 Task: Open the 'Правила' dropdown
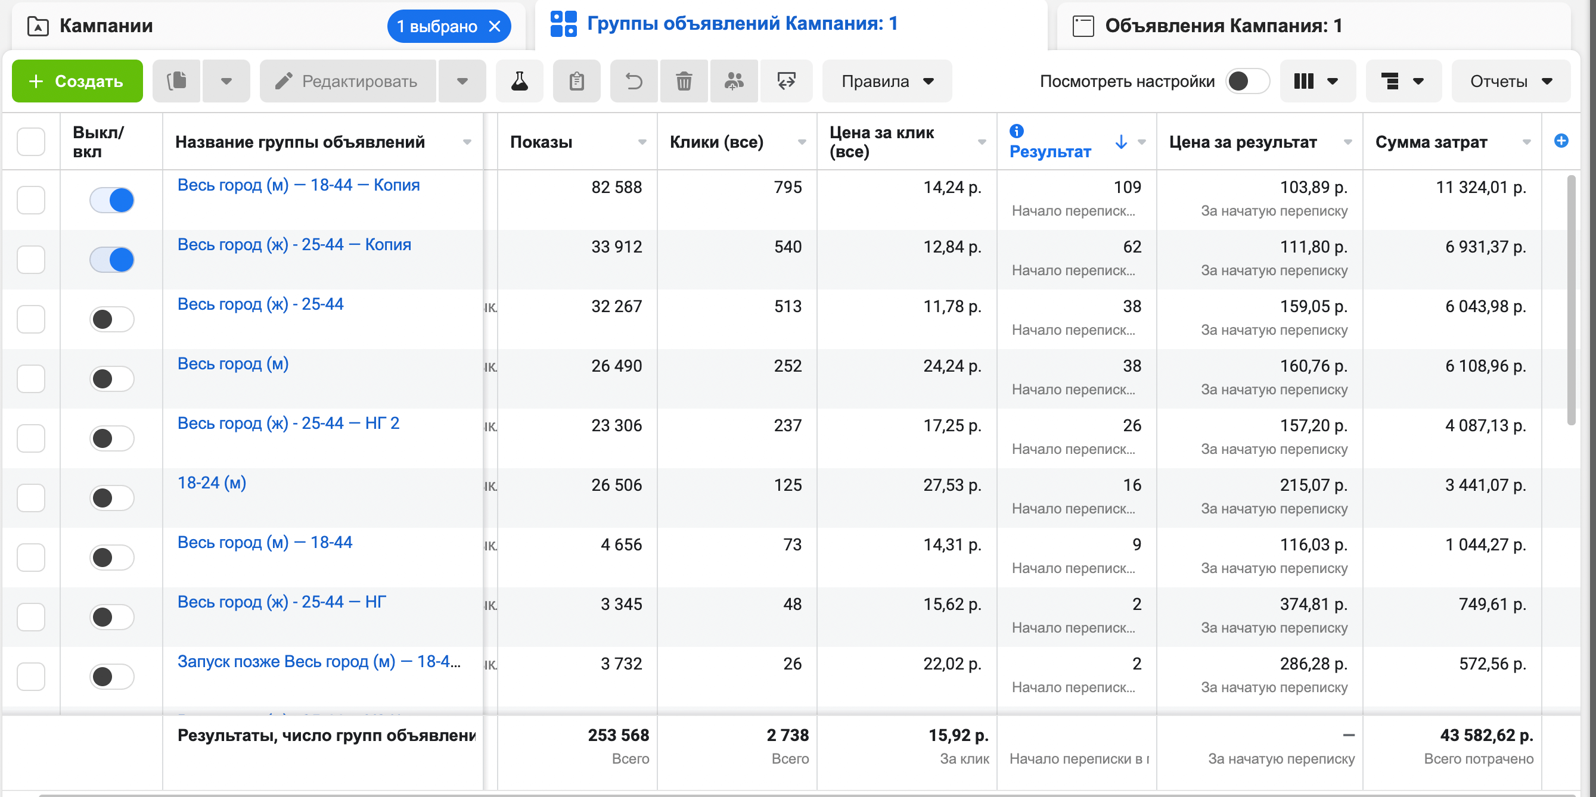tap(887, 81)
